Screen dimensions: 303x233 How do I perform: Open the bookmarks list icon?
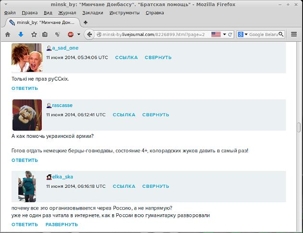point(45,35)
